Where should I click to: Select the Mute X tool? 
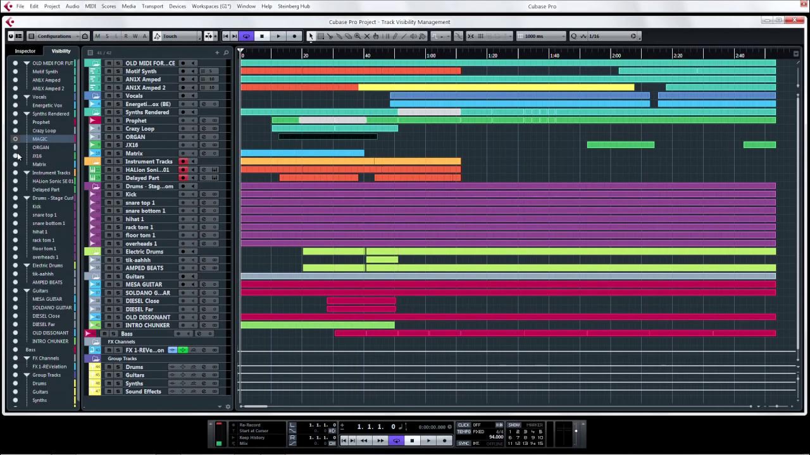click(367, 36)
